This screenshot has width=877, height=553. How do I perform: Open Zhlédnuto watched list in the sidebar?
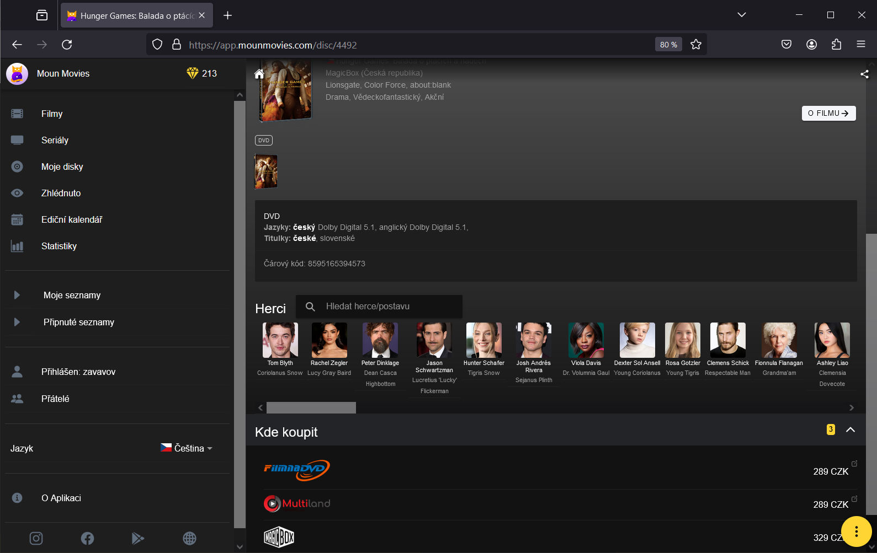pos(61,193)
